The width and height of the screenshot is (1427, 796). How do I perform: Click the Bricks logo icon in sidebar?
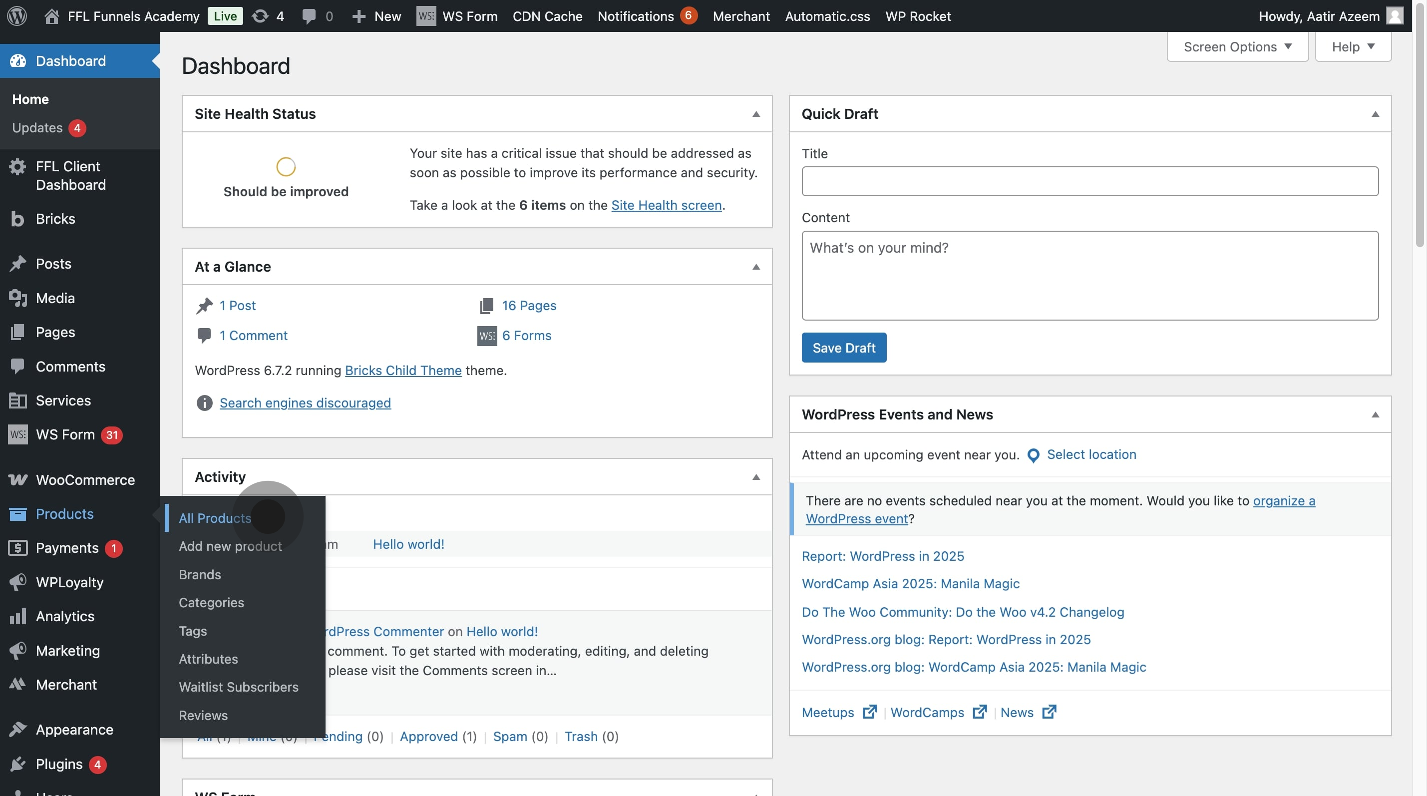[18, 219]
